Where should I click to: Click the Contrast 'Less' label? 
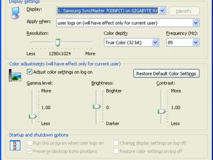click(175, 123)
